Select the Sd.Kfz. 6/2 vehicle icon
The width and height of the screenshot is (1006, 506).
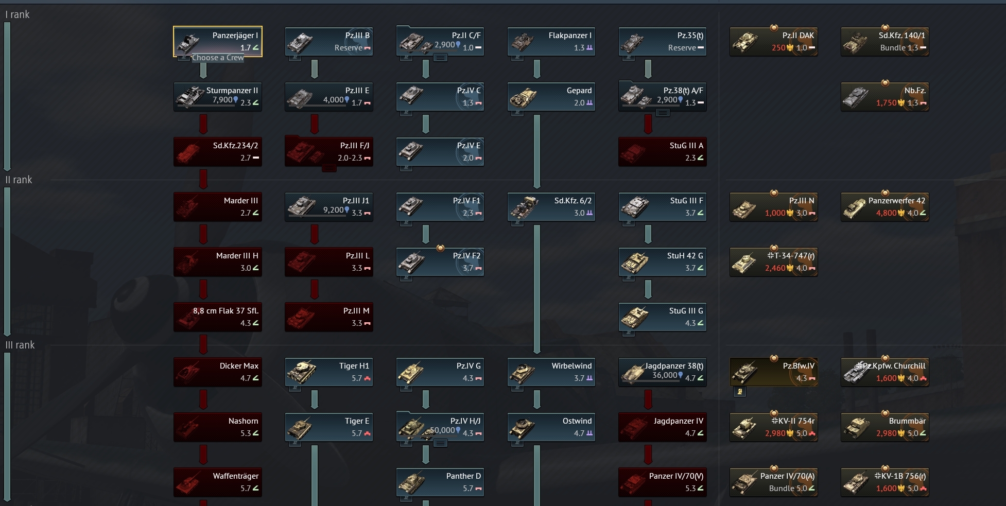click(x=524, y=207)
